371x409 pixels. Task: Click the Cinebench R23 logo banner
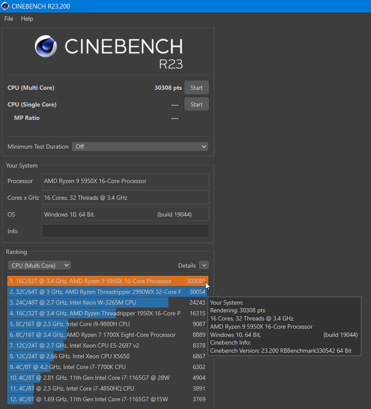[109, 52]
